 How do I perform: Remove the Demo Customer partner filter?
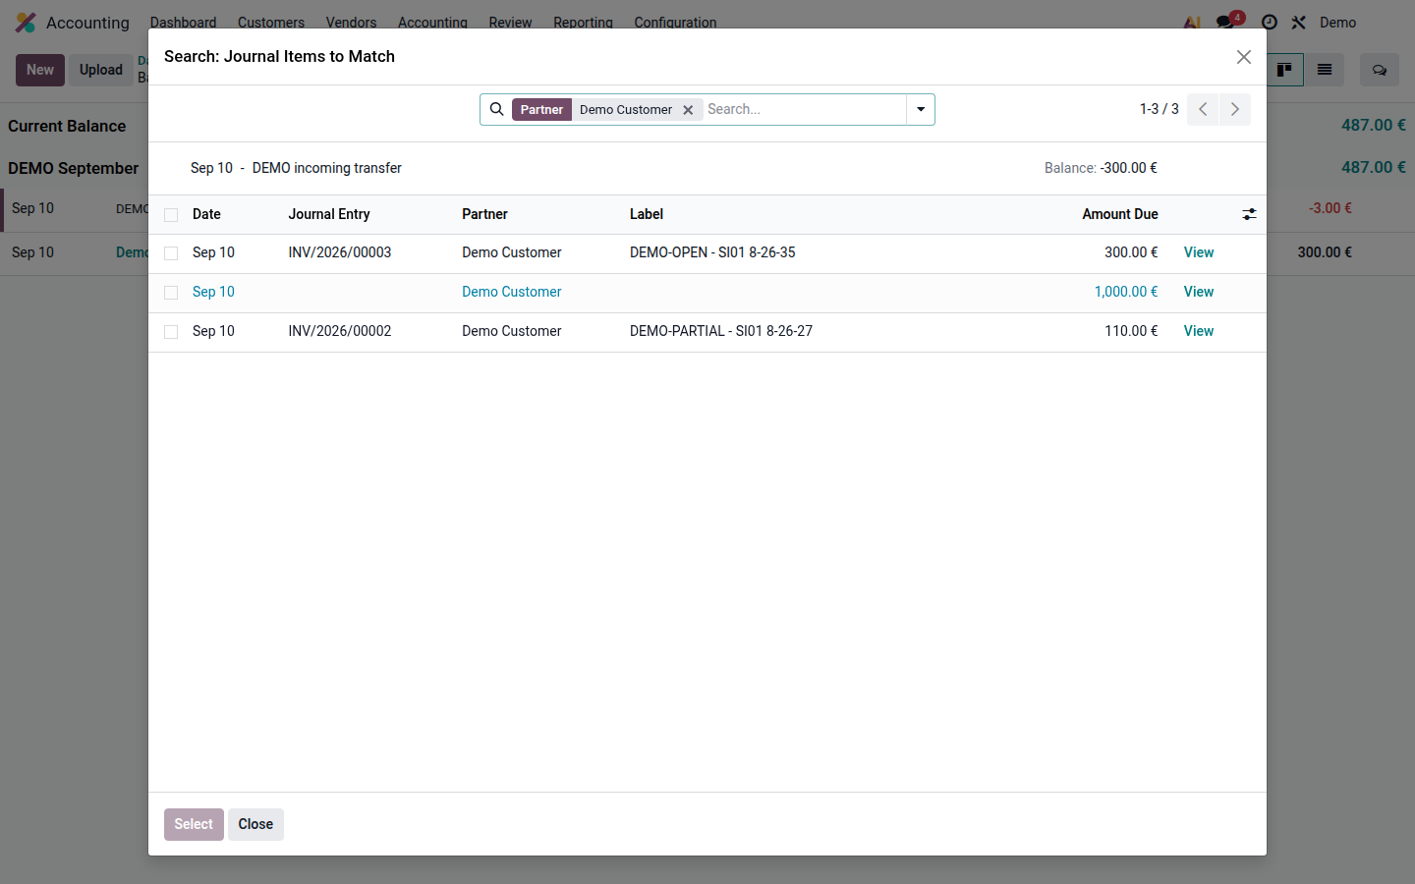click(688, 110)
